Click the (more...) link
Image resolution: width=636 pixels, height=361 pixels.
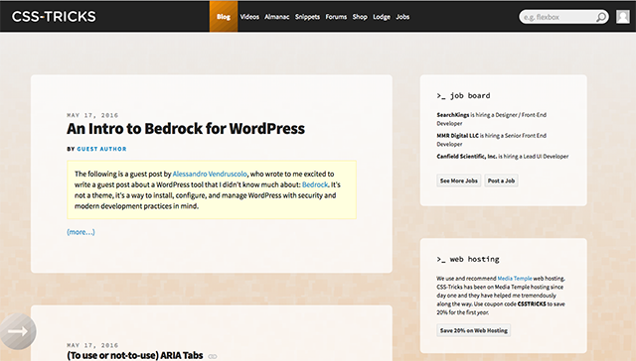click(80, 232)
